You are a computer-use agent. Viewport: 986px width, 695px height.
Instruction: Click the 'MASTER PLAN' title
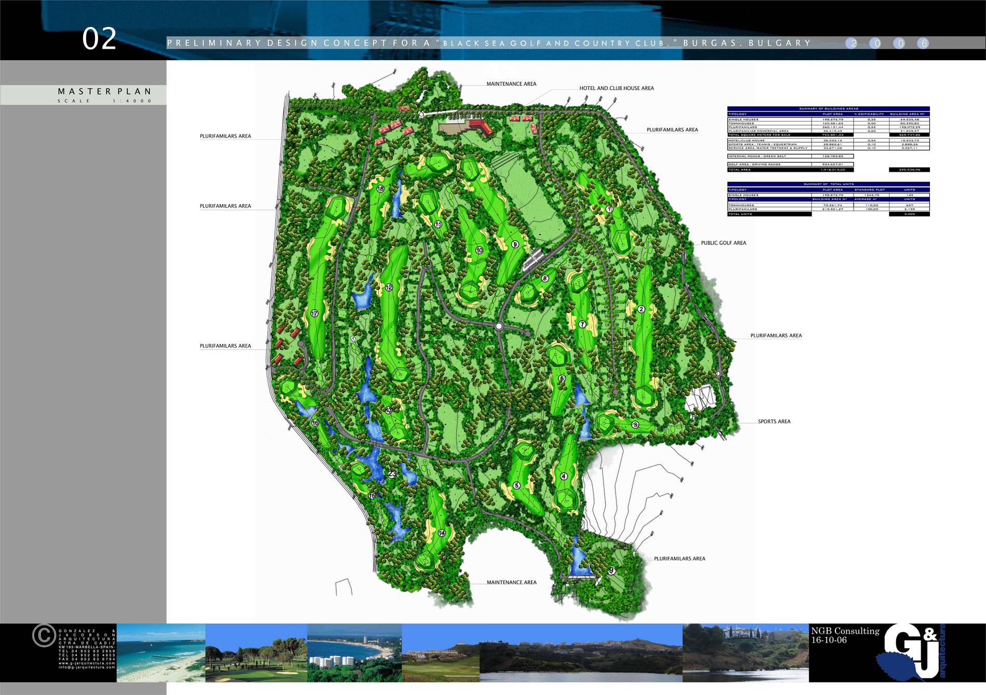coord(104,91)
